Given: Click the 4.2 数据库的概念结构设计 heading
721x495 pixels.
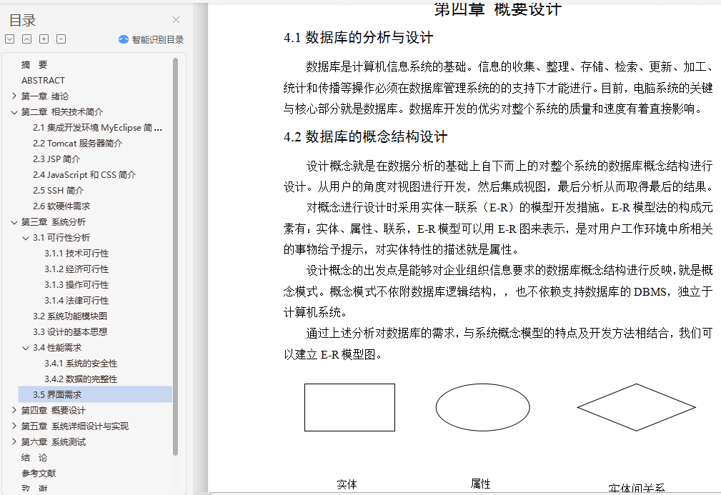Looking at the screenshot, I should click(x=366, y=136).
